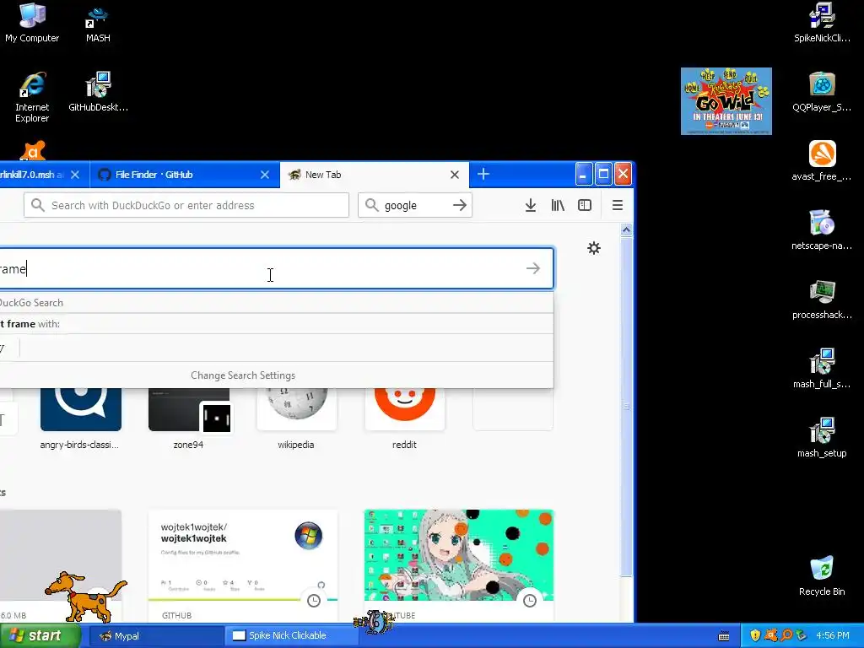The width and height of the screenshot is (864, 648).
Task: Close the New Tab tab
Action: 455,175
